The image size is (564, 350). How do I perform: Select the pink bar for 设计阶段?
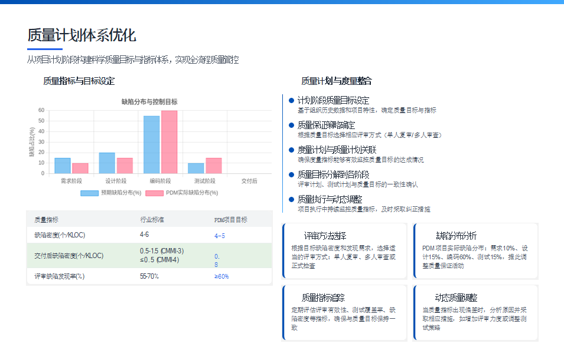point(125,166)
